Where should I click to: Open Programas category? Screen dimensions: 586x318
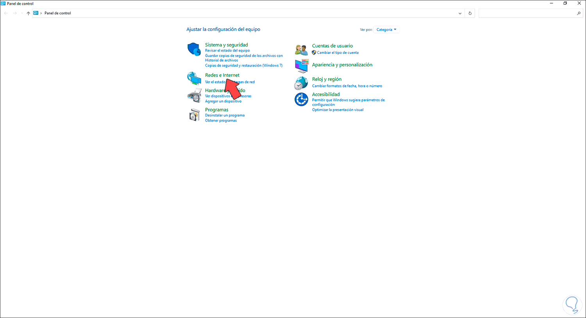216,110
